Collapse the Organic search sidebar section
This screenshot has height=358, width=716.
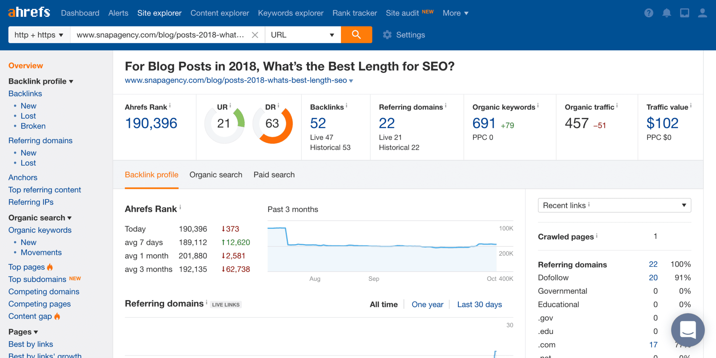pos(40,218)
